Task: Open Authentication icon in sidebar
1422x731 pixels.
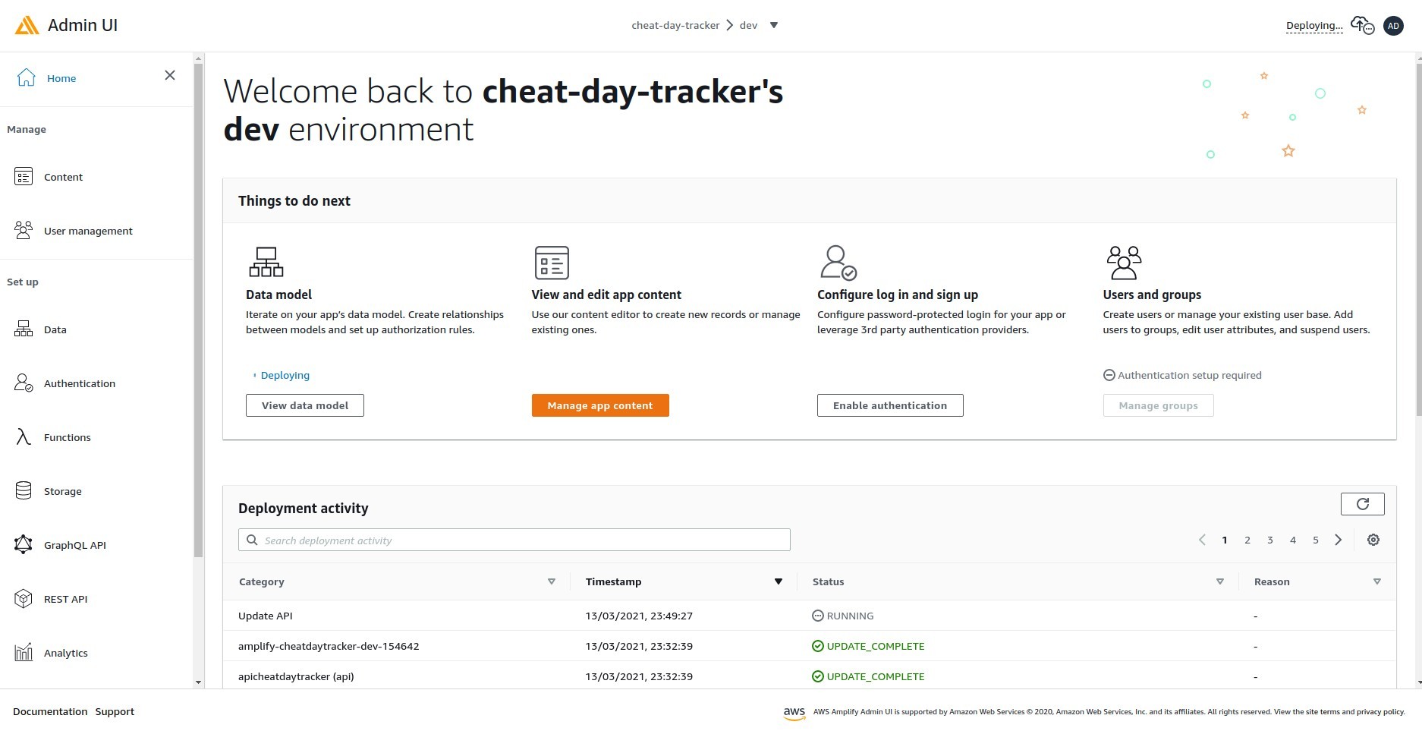Action: pos(24,383)
